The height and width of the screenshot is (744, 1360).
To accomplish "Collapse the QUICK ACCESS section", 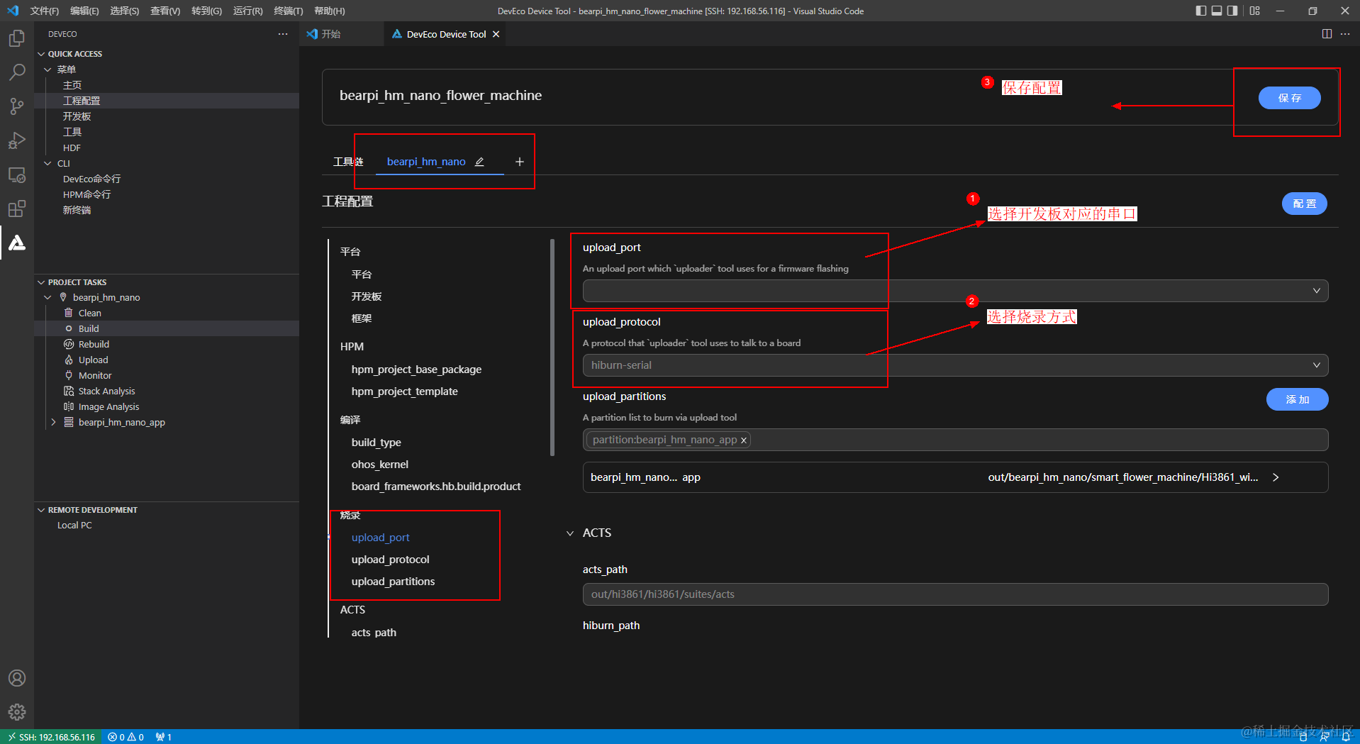I will coord(41,54).
